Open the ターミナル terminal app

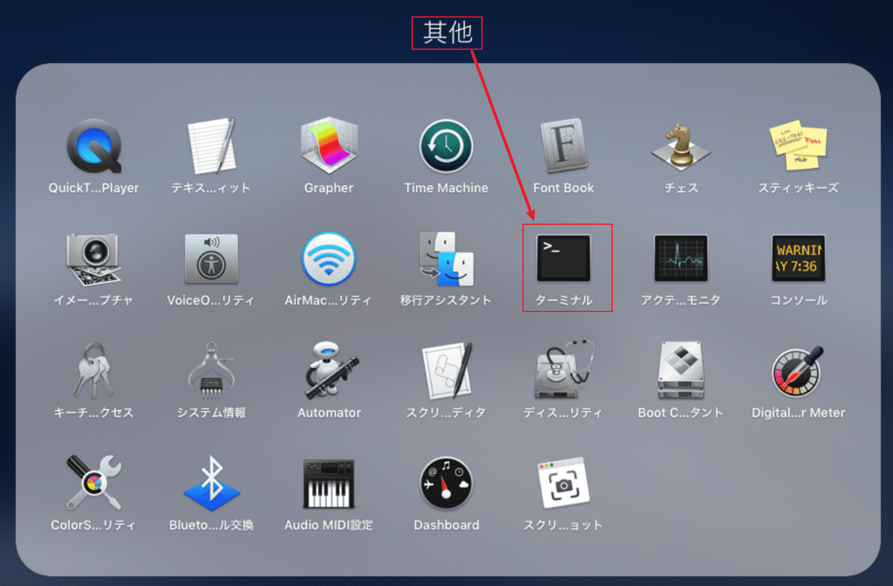coord(563,258)
